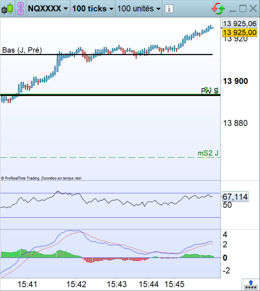Click the mS2 J pivot label

[208, 153]
